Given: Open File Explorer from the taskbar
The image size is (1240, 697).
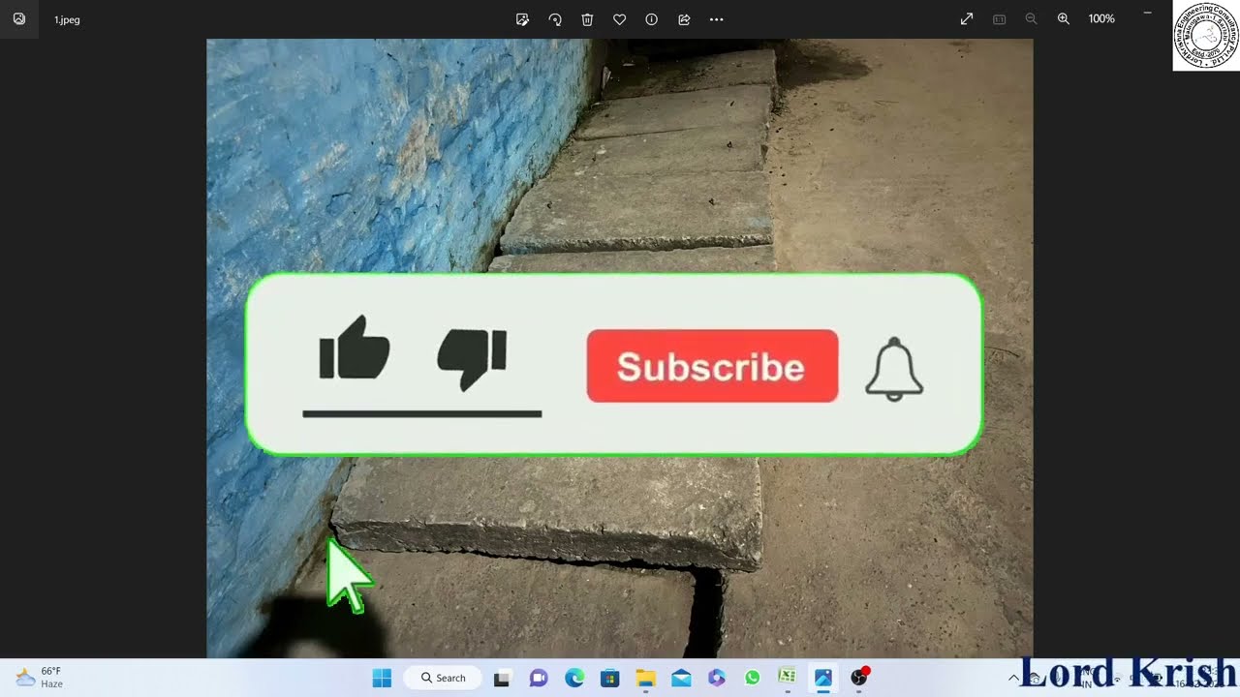Looking at the screenshot, I should 645,678.
